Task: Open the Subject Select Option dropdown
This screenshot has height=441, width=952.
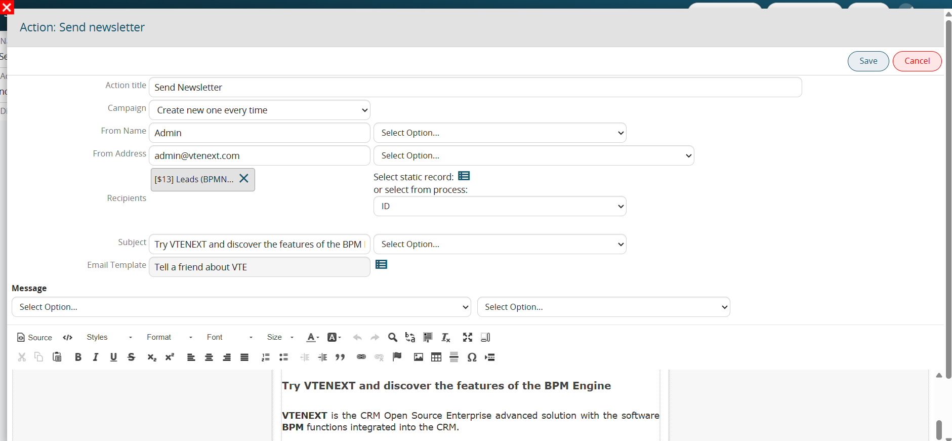Action: tap(500, 244)
